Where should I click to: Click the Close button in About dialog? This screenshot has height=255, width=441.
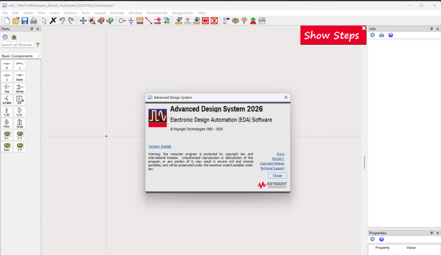(277, 175)
